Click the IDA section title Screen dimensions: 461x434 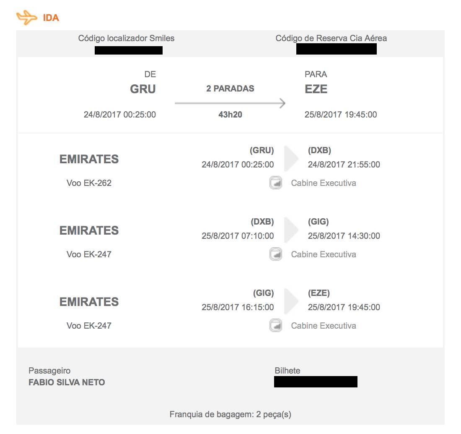click(51, 18)
